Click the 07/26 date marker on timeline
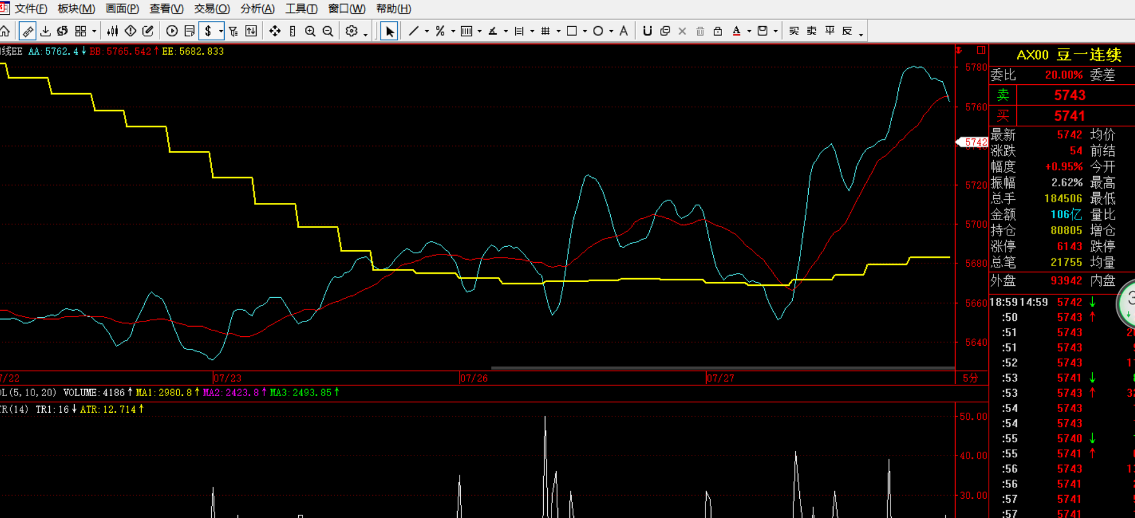Image resolution: width=1135 pixels, height=518 pixels. [x=474, y=378]
